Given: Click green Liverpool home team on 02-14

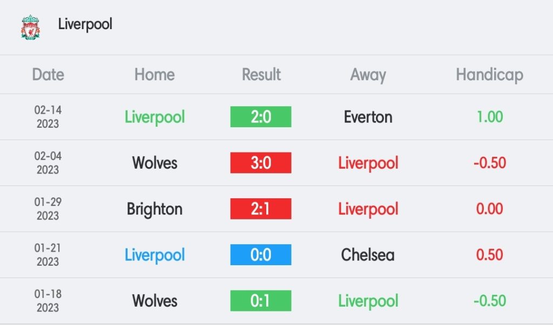Looking at the screenshot, I should (x=154, y=117).
